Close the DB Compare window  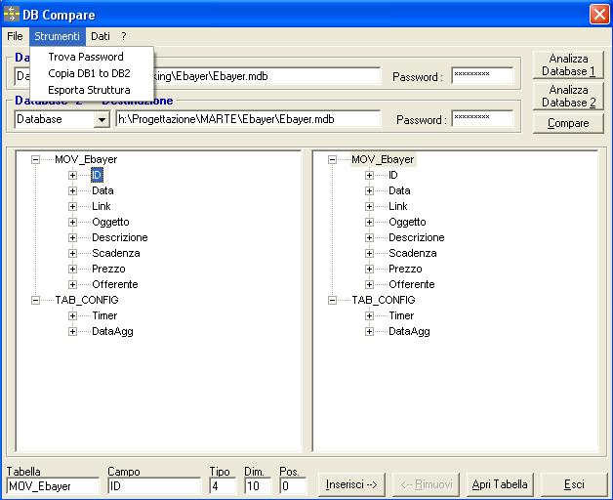coord(598,13)
